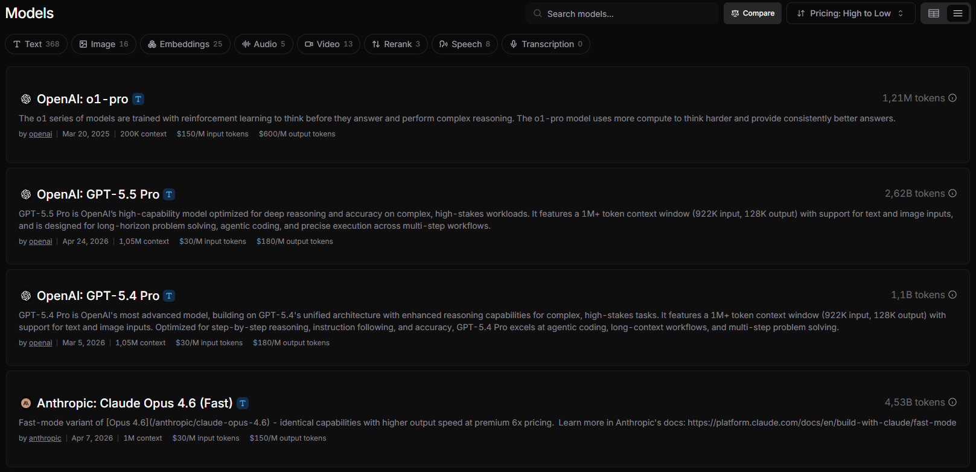Screen dimensions: 976x472
Task: Click the Models page heading
Action: tap(30, 13)
